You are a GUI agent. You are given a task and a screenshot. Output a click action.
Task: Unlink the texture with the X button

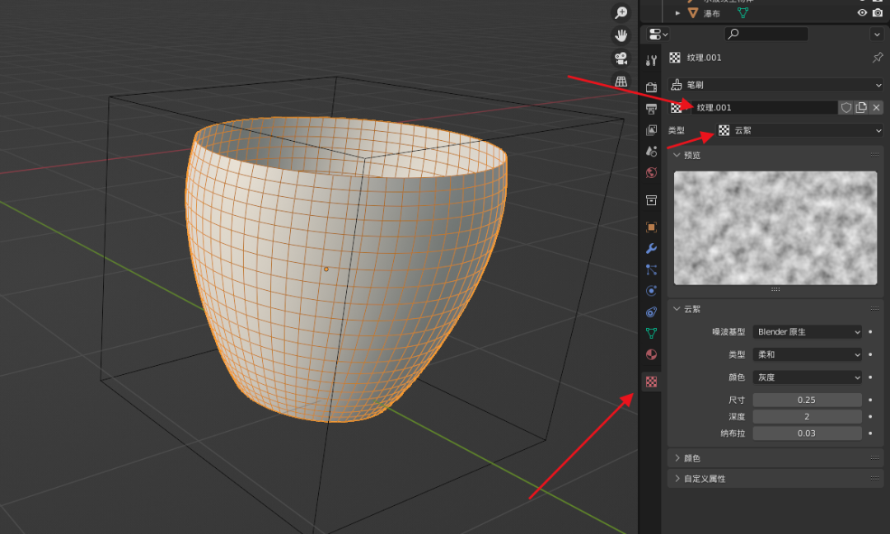pyautogui.click(x=876, y=107)
